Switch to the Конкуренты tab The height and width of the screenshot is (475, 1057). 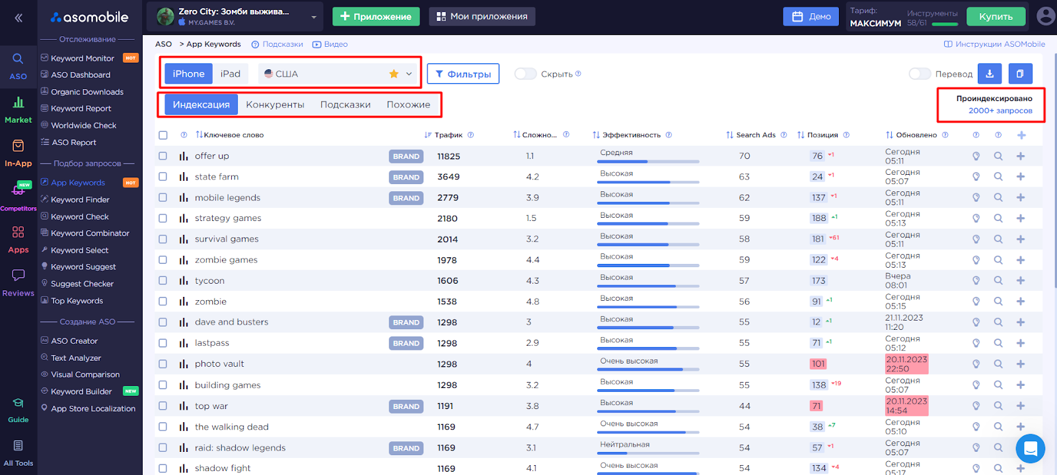click(x=275, y=104)
